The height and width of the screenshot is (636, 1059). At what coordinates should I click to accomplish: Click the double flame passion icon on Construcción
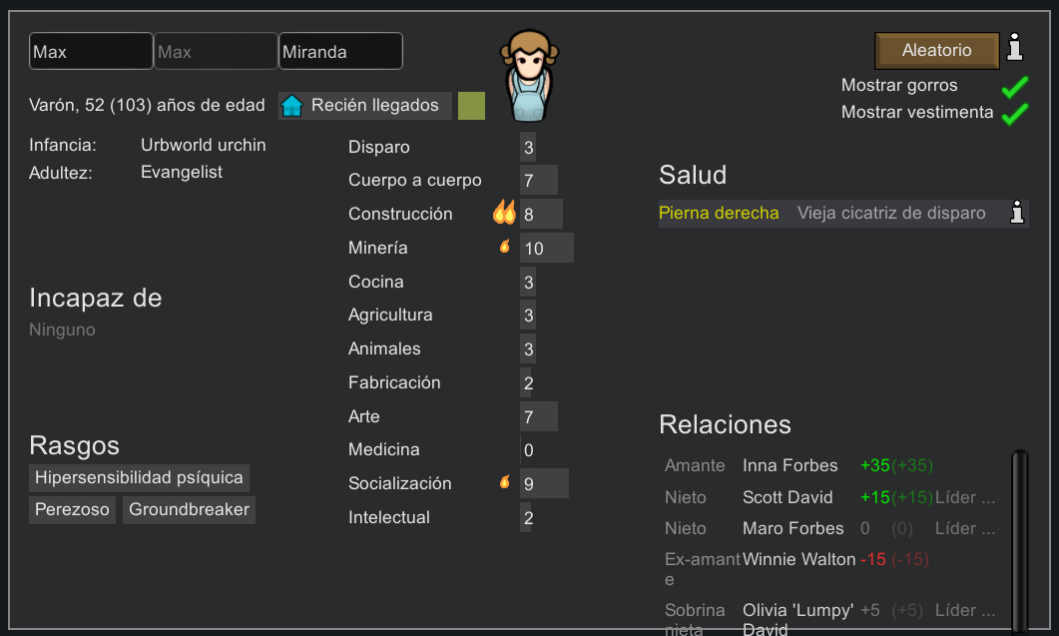(504, 213)
